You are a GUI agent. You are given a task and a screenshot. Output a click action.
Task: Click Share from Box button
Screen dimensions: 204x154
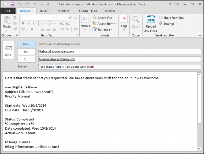172,18
